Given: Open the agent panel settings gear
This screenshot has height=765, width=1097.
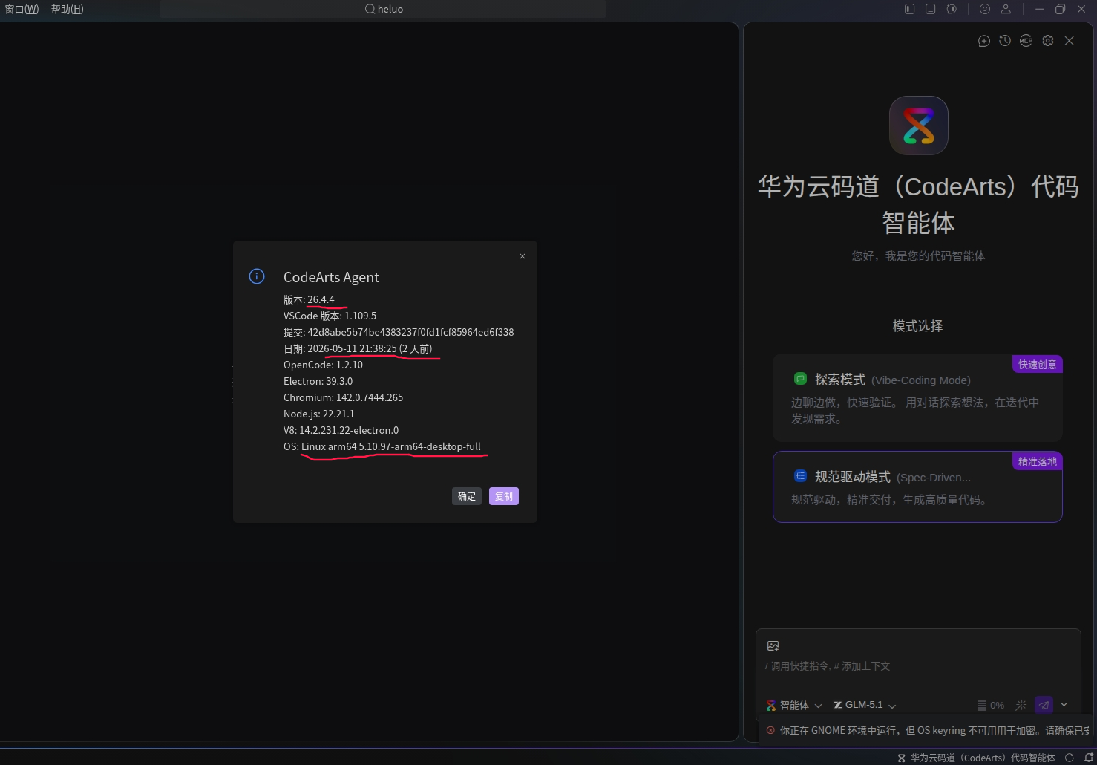Looking at the screenshot, I should tap(1048, 41).
